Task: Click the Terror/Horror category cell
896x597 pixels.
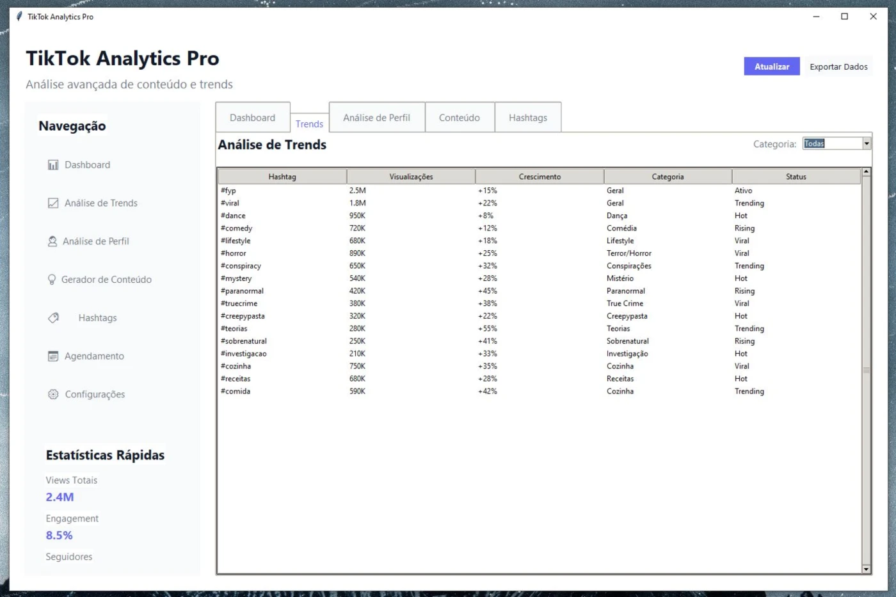Action: click(629, 253)
